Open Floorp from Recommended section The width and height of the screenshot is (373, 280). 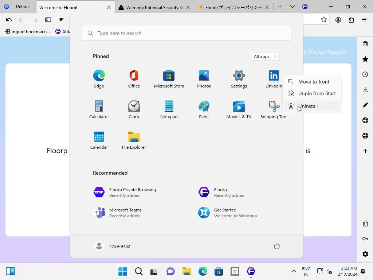[221, 192]
